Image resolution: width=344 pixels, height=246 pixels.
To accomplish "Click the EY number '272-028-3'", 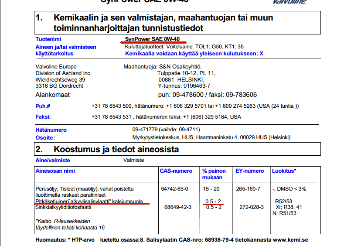I will [252, 207].
